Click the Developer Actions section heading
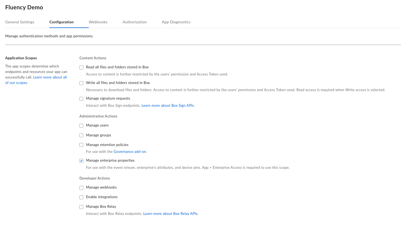Viewport: 401px width, 227px height. pyautogui.click(x=95, y=178)
